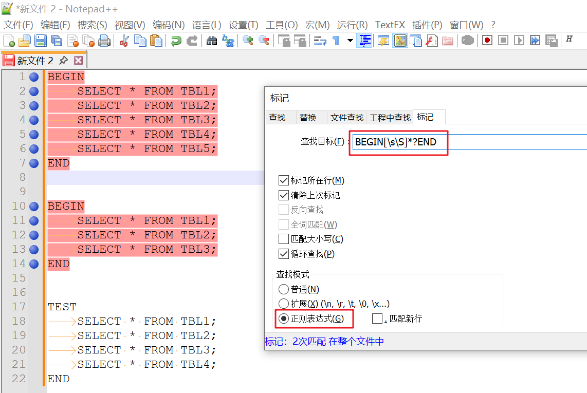
Task: Toggle 匹配大小写 checkbox
Action: click(284, 239)
